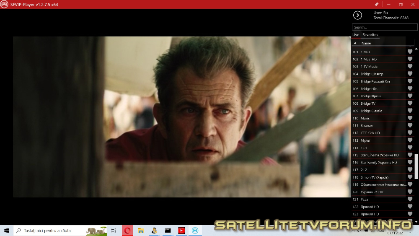Open File Explorer from taskbar
The width and height of the screenshot is (419, 236).
pos(141,231)
